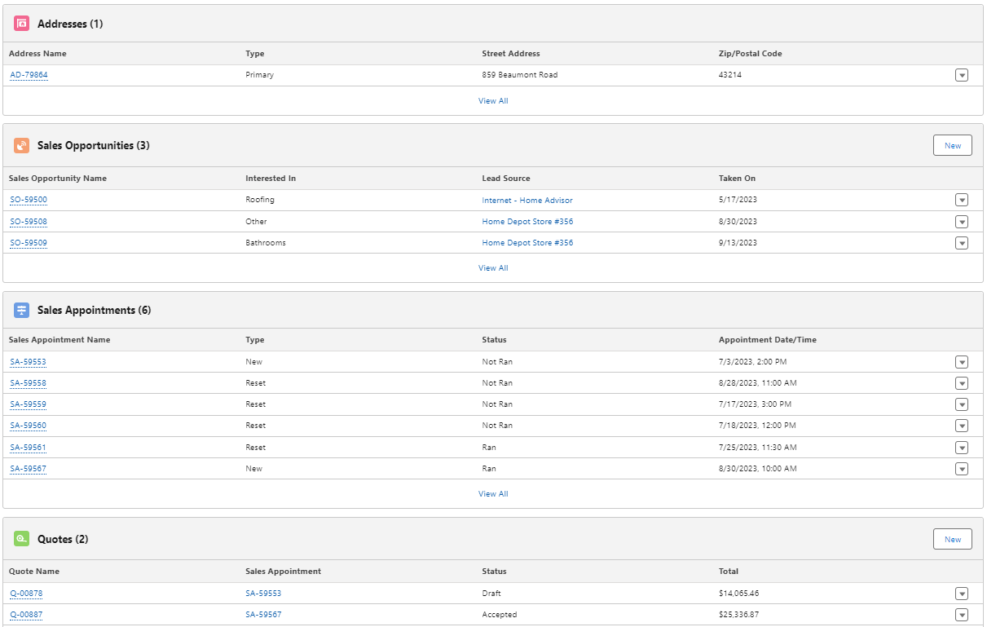Open appointment SA-59567 in Sales Appointments list
The width and height of the screenshot is (987, 627).
(28, 468)
